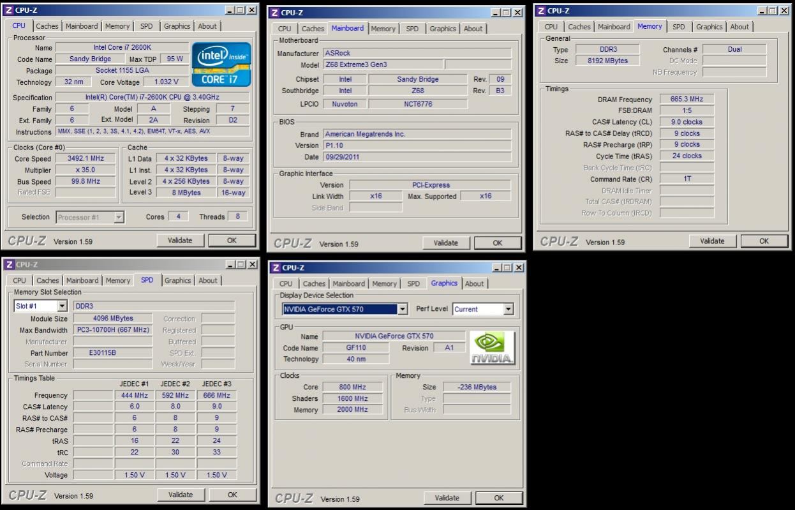Screen dimensions: 795x510
Task: Click the JEDEC #3 frequency 666 MHz cell
Action: 216,395
